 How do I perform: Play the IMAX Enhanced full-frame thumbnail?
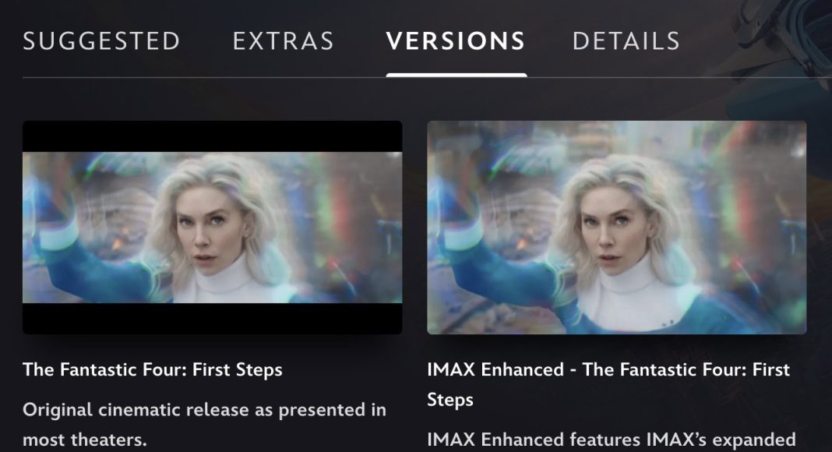tap(616, 227)
